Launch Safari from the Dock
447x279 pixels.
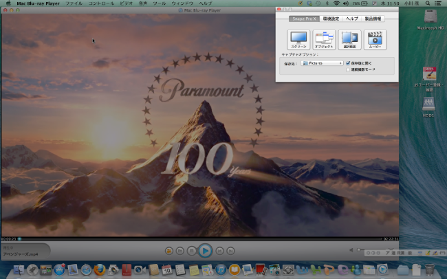86,269
